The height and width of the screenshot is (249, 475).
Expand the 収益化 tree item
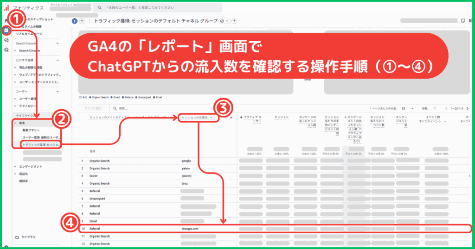[x=15, y=174]
